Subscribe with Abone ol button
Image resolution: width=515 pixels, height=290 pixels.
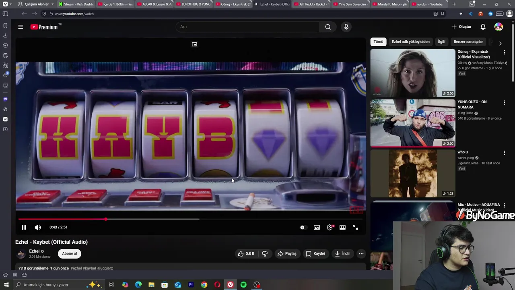click(x=69, y=254)
